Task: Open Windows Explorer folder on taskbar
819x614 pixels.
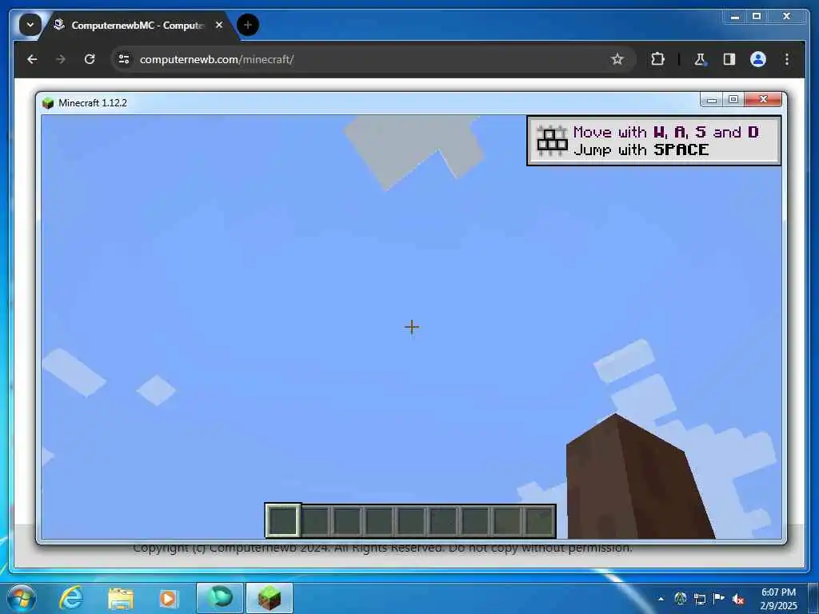Action: (x=121, y=598)
